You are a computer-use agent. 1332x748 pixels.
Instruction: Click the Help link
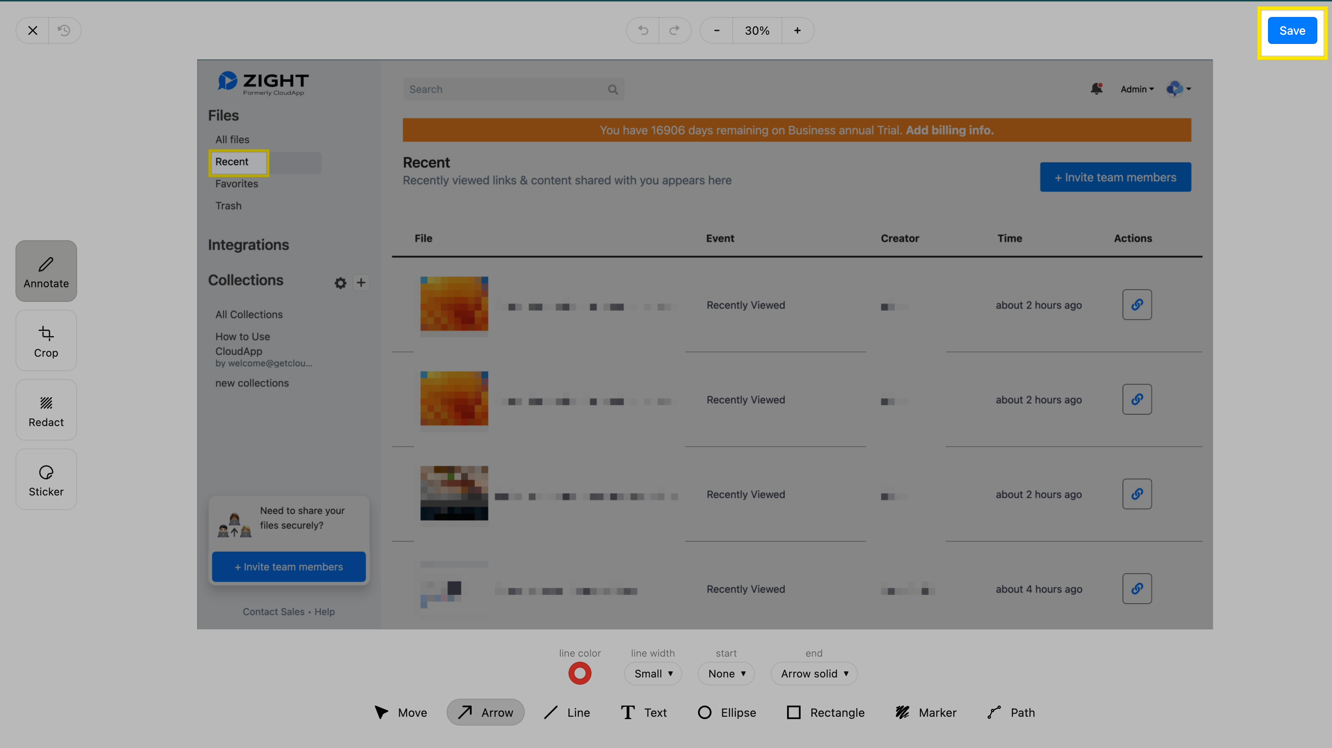tap(324, 612)
